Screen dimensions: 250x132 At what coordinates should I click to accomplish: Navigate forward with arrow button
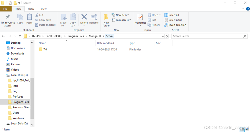pos(10,36)
